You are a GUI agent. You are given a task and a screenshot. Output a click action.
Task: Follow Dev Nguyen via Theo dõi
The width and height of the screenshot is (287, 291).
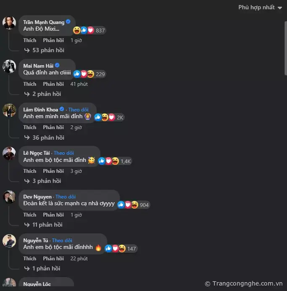click(66, 197)
